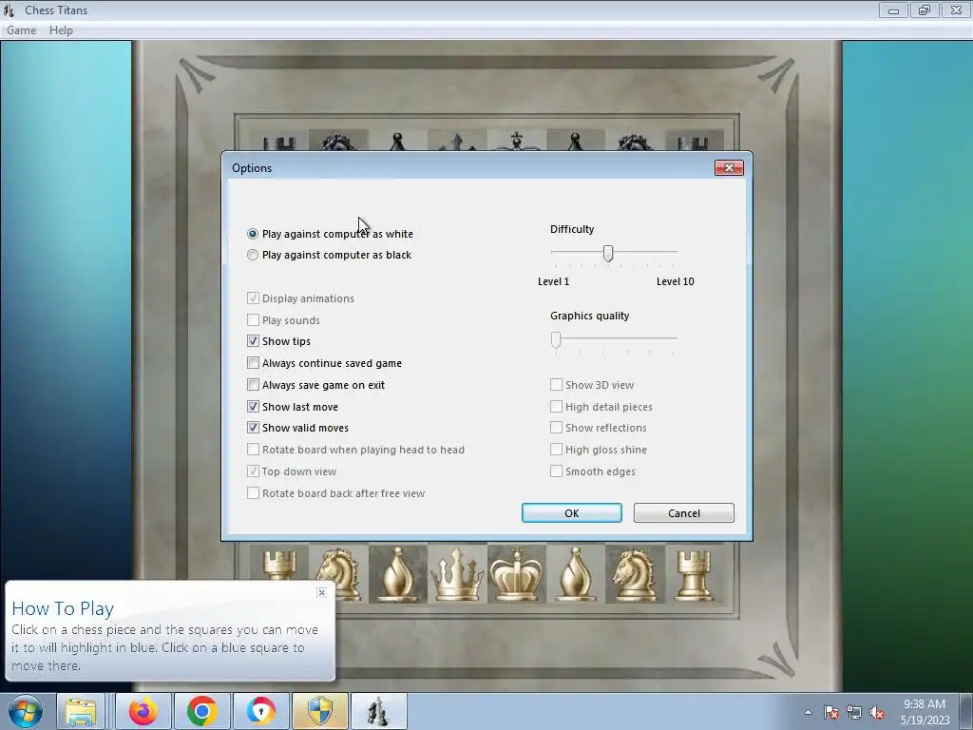Check the Play sounds checkbox

click(x=253, y=319)
